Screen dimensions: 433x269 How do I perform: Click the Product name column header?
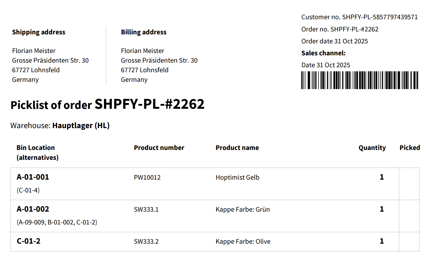(237, 148)
